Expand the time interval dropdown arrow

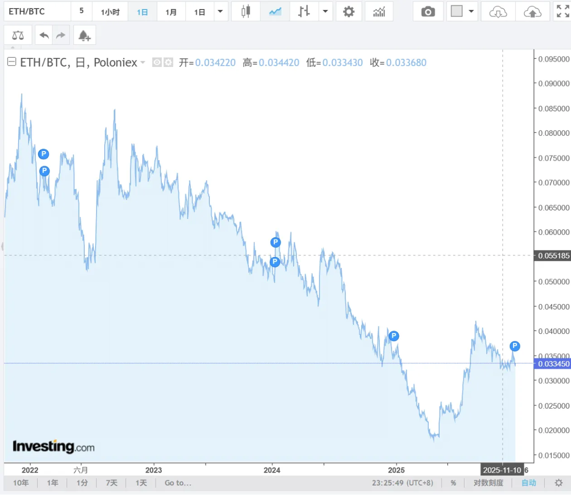pos(220,11)
